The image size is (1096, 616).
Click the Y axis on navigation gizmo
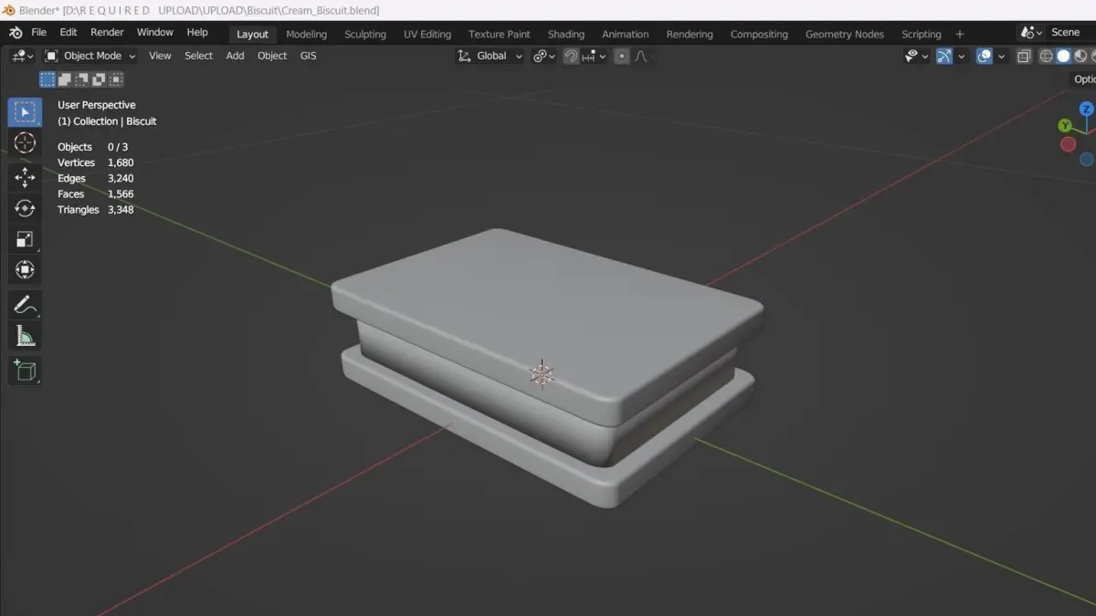[x=1065, y=126]
